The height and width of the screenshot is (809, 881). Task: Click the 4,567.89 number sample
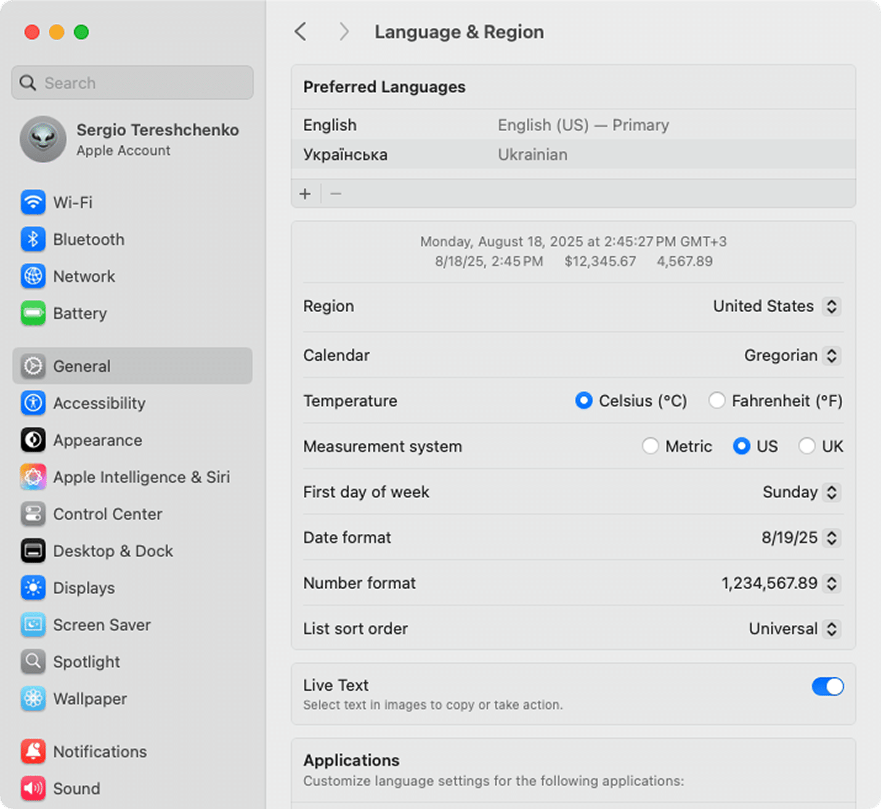pos(684,261)
